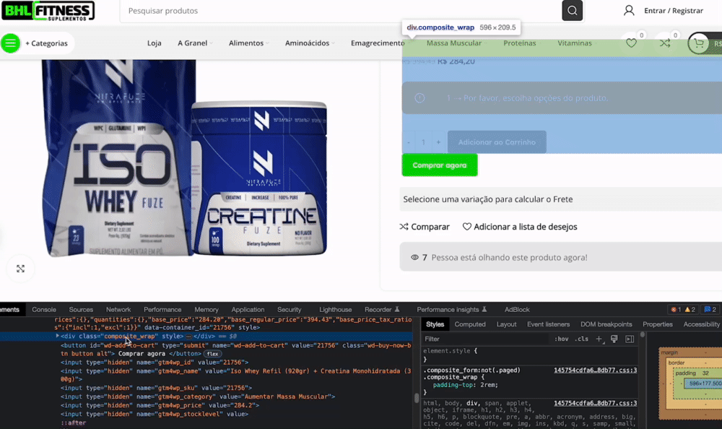Viewport: 722px width, 429px height.
Task: Switch to the Security tab
Action: 290,310
